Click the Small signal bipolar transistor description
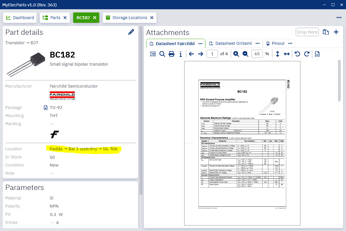The width and height of the screenshot is (346, 231). pyautogui.click(x=79, y=64)
